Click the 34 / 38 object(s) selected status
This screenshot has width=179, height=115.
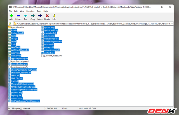tap(19, 109)
